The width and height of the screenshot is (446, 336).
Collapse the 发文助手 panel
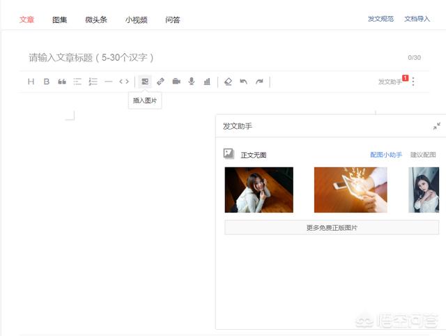coord(437,126)
